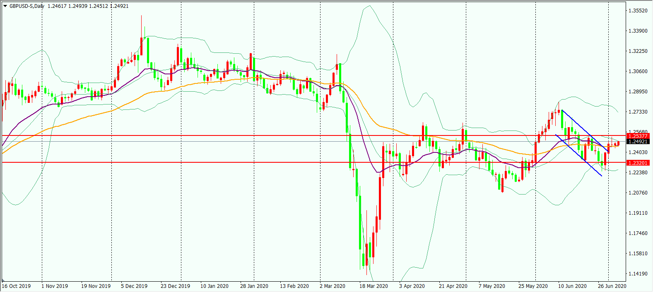Click the 5 Dec 2019 date label
The image size is (653, 292).
pos(134,286)
